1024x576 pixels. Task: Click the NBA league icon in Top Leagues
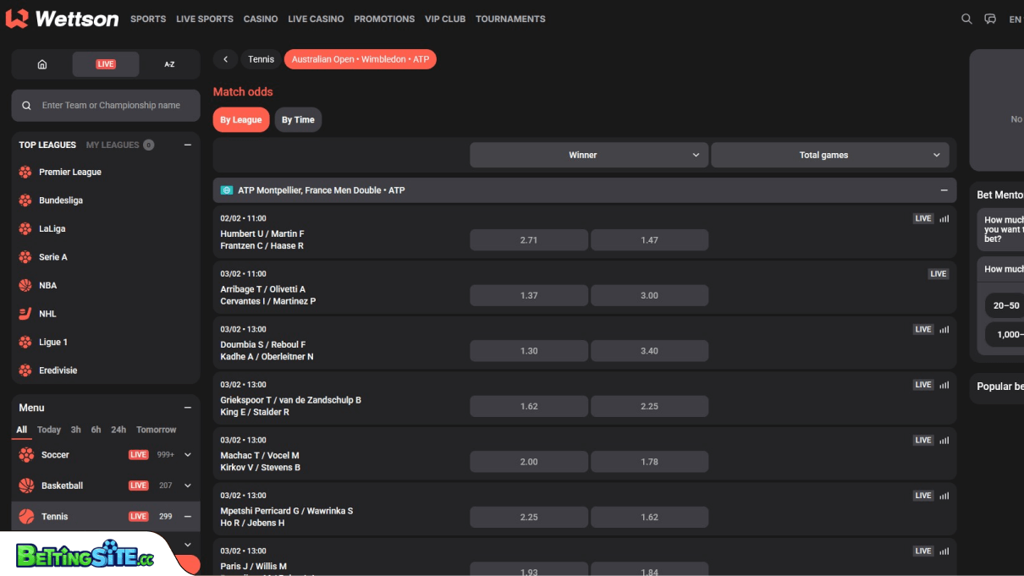24,285
